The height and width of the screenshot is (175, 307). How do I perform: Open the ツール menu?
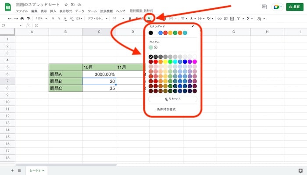coord(92,11)
